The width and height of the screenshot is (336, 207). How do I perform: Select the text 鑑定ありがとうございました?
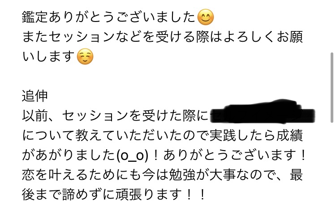pyautogui.click(x=108, y=17)
